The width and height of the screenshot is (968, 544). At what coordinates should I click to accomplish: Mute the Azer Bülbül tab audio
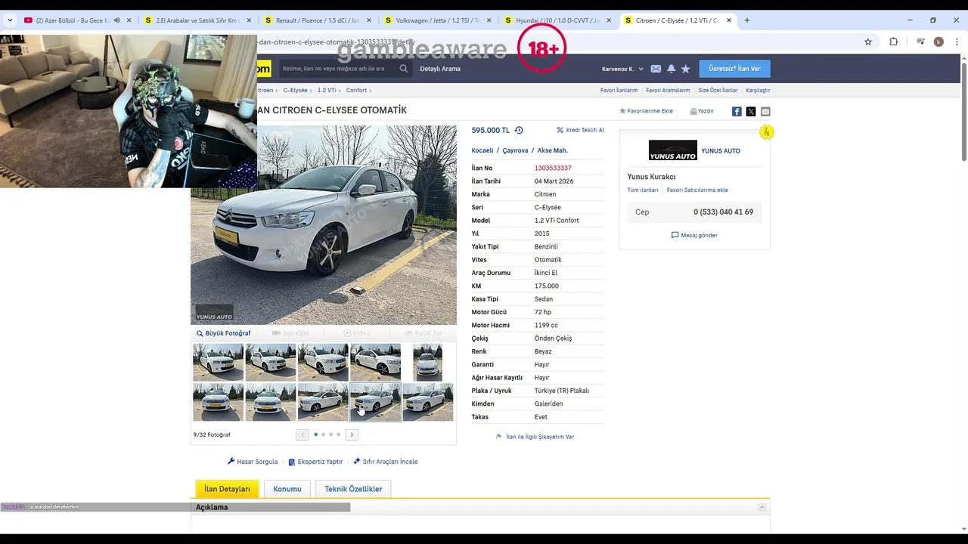(117, 20)
